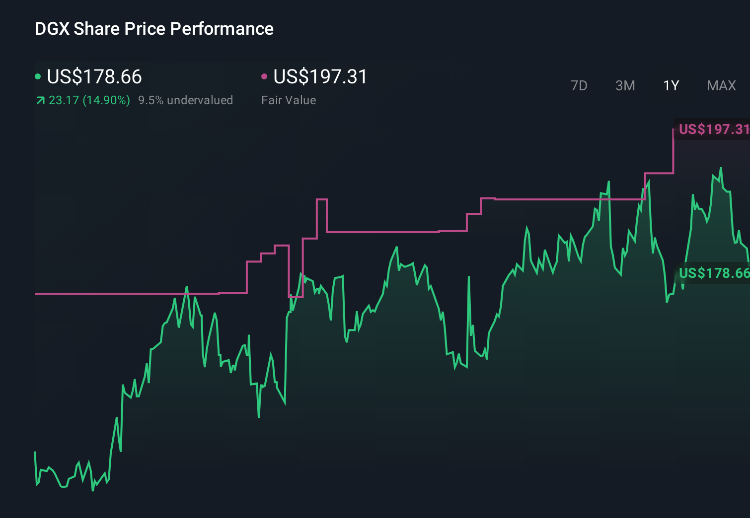Screen dimensions: 750x518
Task: Click the peak of the green price chart
Action: pyautogui.click(x=721, y=170)
